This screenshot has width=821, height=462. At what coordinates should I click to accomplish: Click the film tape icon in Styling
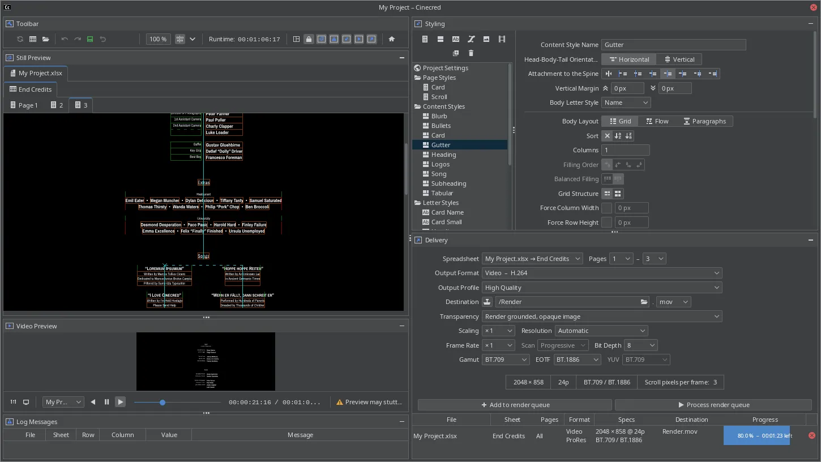(x=502, y=39)
